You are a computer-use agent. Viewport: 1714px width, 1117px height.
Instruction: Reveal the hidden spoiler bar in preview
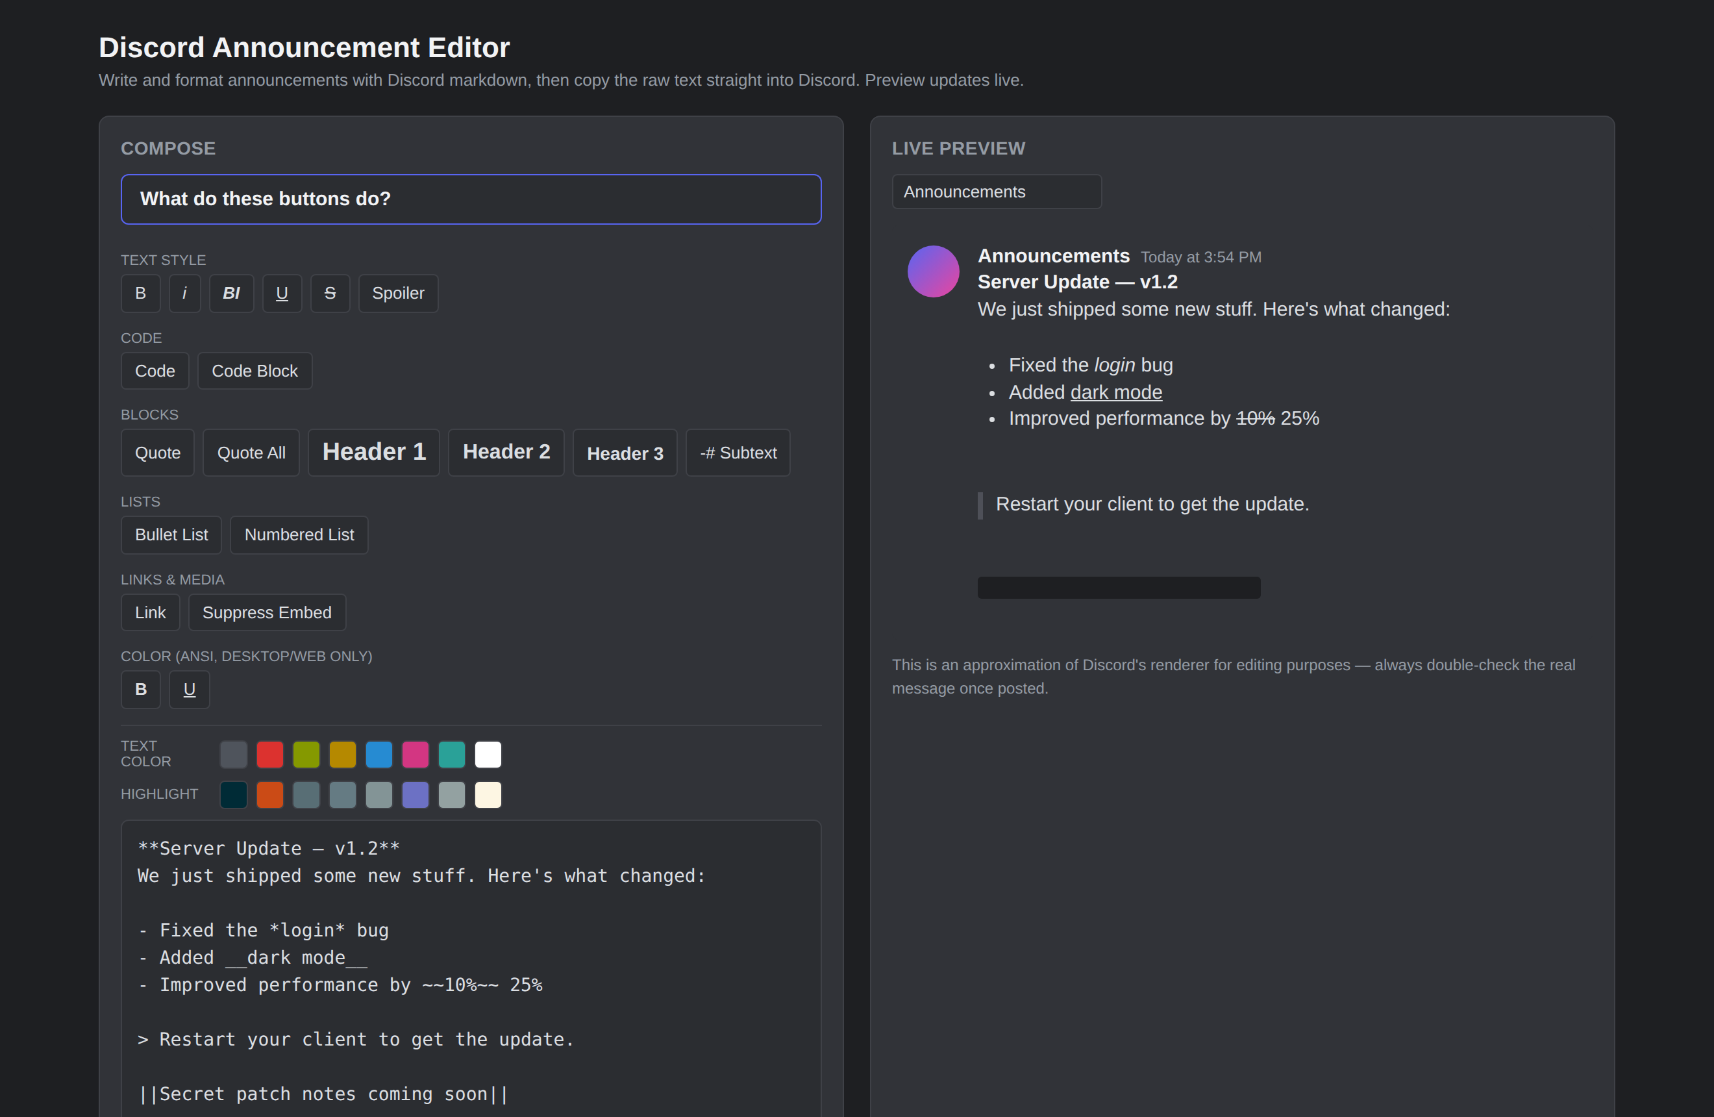[x=1119, y=587]
